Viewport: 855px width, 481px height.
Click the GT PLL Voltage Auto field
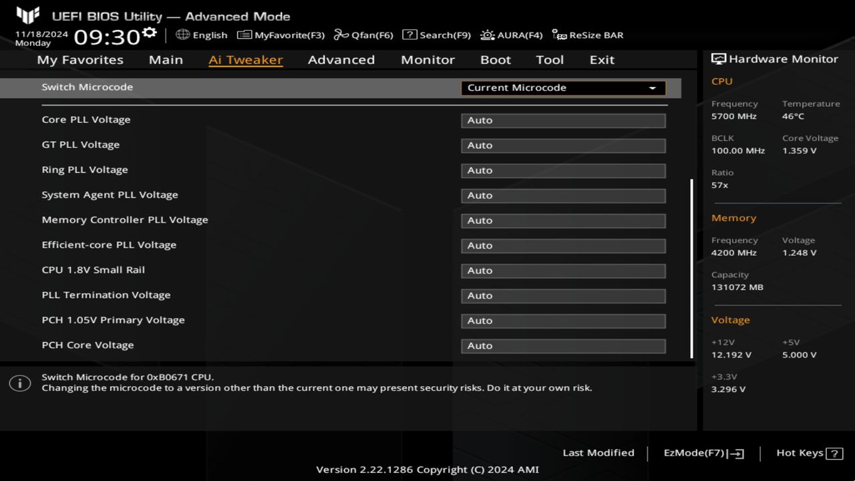tap(563, 146)
